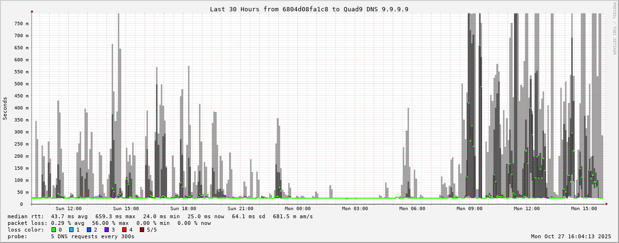
Task: Click the vertical Seconds axis label
Action: pos(5,108)
